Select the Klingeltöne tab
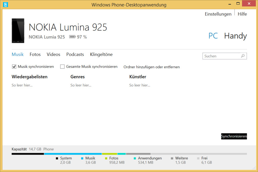Screen dimensions: 258x172 click(x=101, y=54)
